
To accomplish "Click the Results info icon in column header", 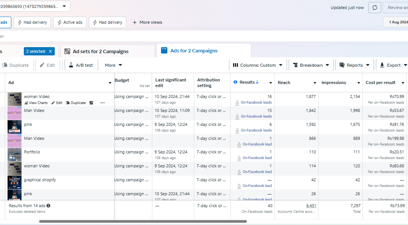I will pyautogui.click(x=235, y=82).
